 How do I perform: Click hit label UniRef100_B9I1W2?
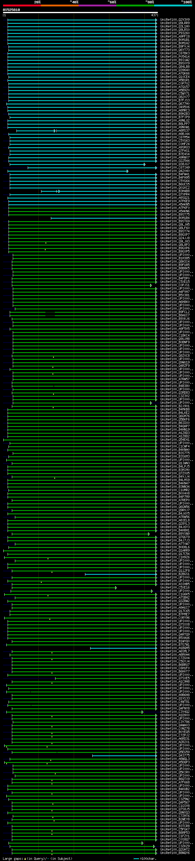tap(175, 60)
